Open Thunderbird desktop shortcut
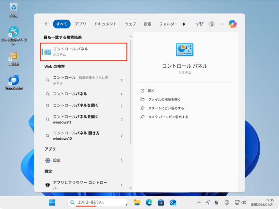 [14, 82]
